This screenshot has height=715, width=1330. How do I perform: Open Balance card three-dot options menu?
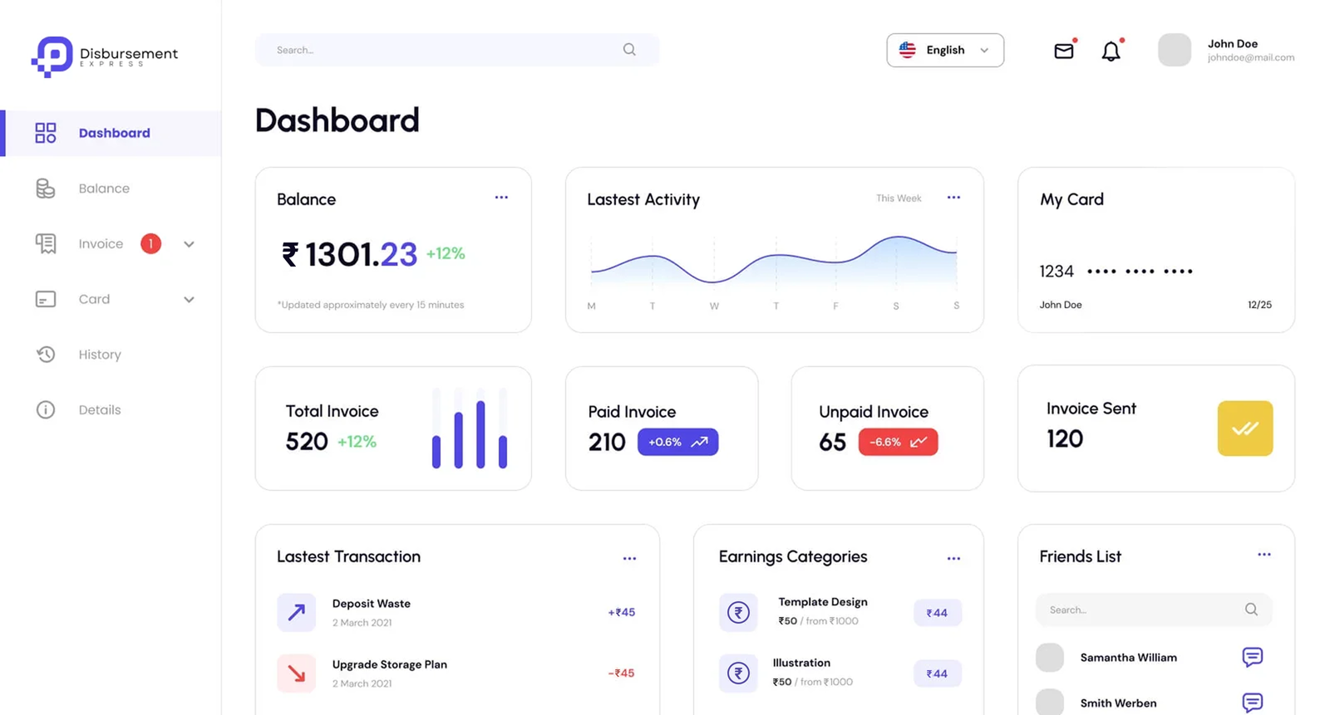coord(501,198)
